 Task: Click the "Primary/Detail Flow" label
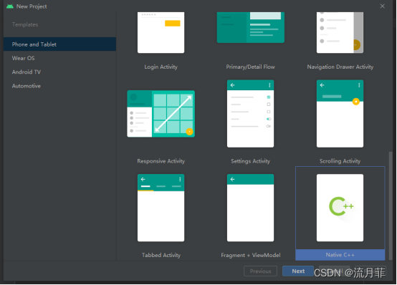[x=250, y=67]
